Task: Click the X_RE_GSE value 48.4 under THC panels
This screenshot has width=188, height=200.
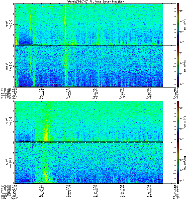Action: coord(41,186)
